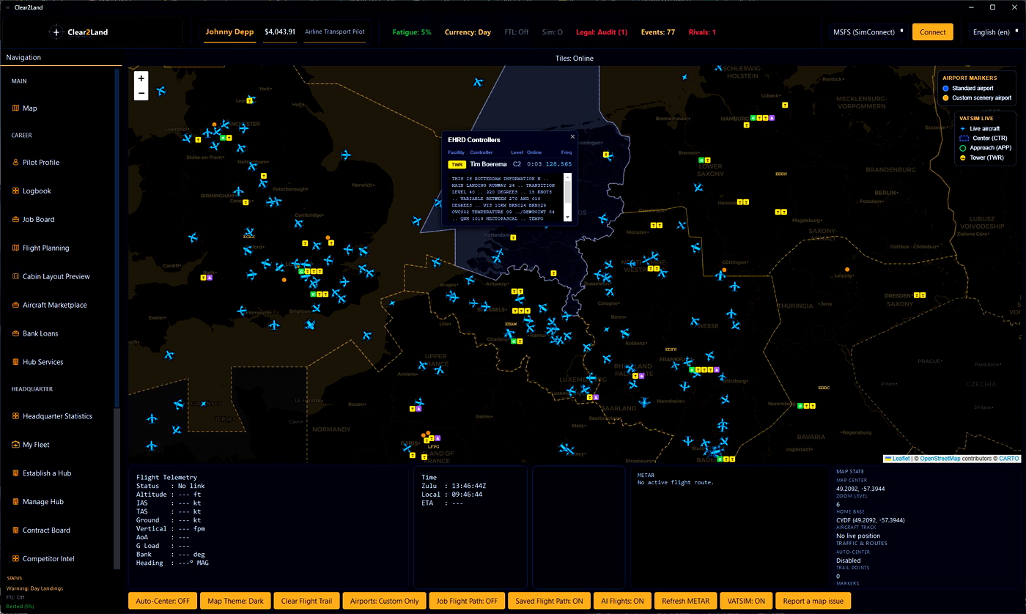Screen dimensions: 1026x614
Task: Click the Rivals: 1 counter
Action: pyautogui.click(x=702, y=32)
